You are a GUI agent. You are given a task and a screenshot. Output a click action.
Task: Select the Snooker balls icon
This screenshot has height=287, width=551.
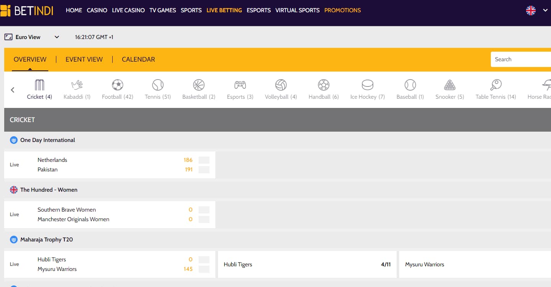(x=450, y=85)
